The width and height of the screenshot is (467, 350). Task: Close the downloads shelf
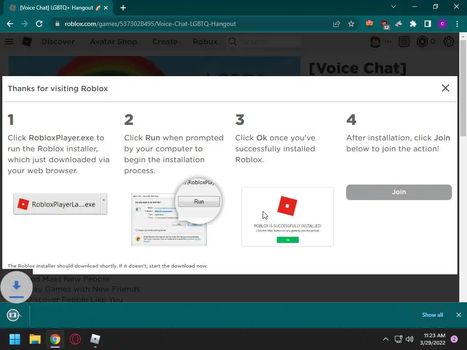coord(459,315)
